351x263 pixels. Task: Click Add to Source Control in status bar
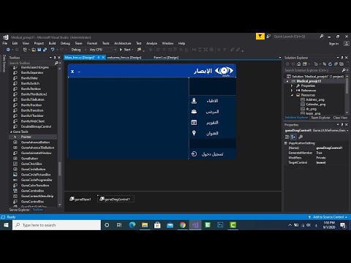pyautogui.click(x=328, y=217)
